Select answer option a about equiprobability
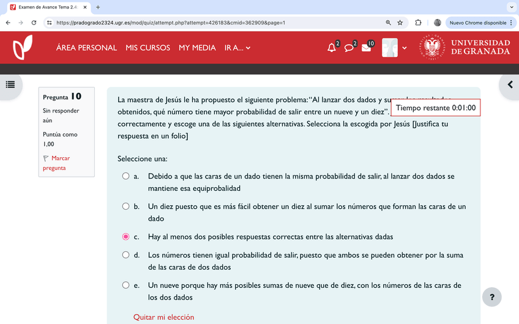 point(125,176)
